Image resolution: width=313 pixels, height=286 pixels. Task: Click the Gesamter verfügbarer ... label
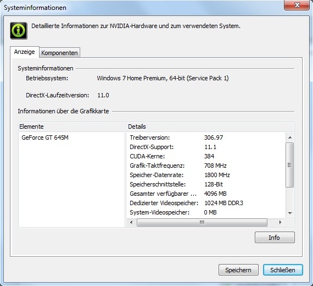pyautogui.click(x=163, y=194)
